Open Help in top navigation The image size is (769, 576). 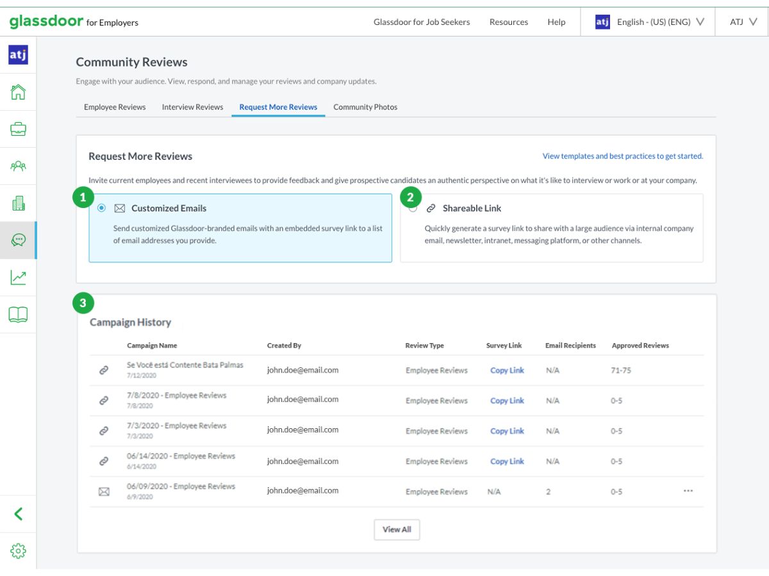click(556, 22)
